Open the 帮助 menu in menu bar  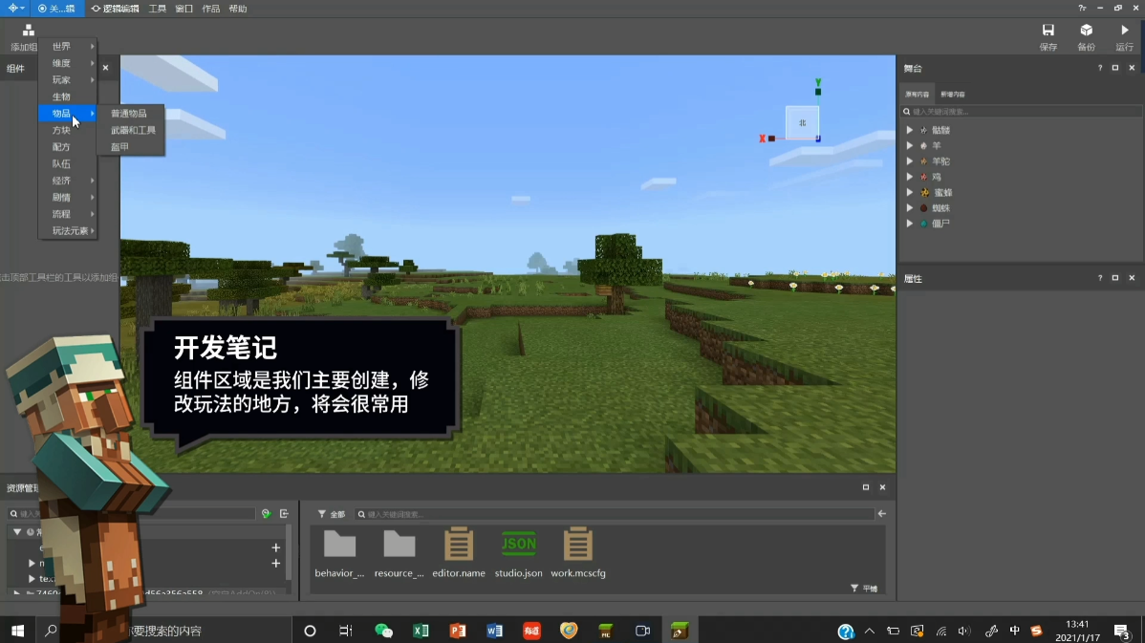point(237,9)
